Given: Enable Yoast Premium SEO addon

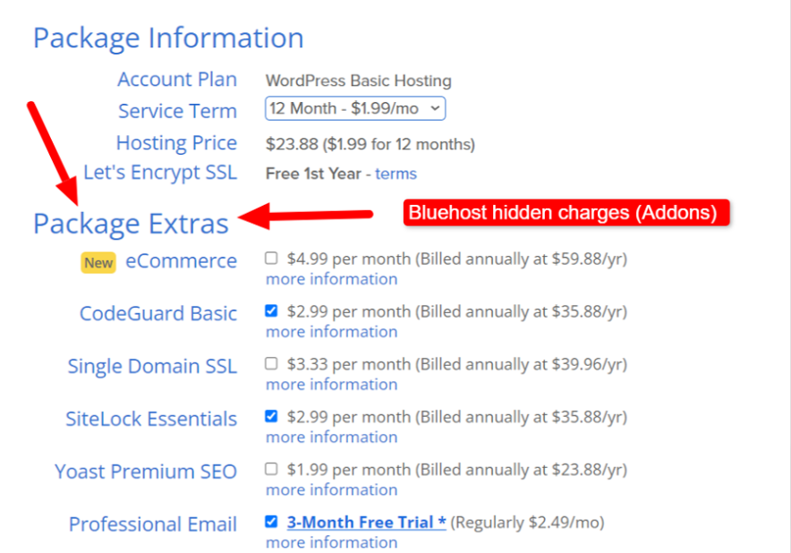Looking at the screenshot, I should tap(273, 470).
